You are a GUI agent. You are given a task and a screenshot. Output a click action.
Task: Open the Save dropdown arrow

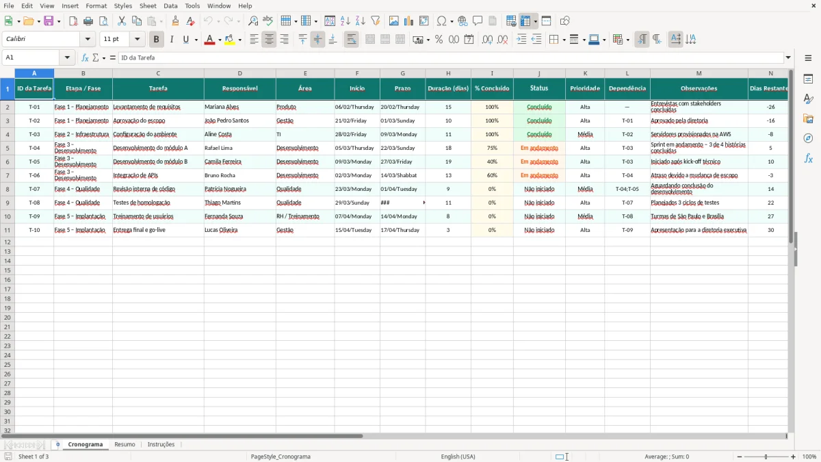(59, 21)
